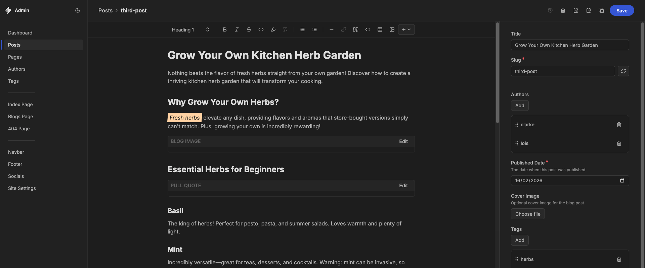The height and width of the screenshot is (268, 645).
Task: Delete this post using the top trash icon
Action: click(x=563, y=10)
